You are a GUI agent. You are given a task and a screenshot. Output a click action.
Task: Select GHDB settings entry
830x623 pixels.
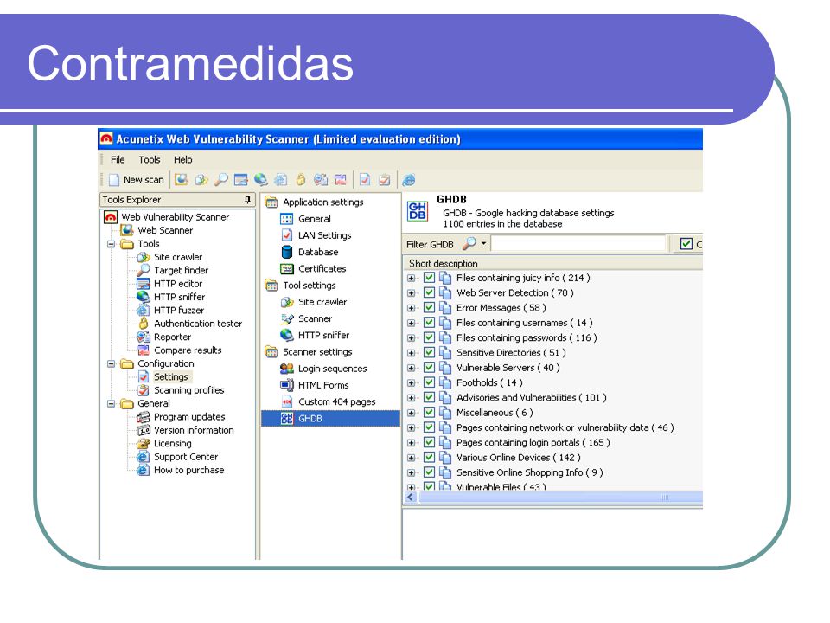point(331,419)
